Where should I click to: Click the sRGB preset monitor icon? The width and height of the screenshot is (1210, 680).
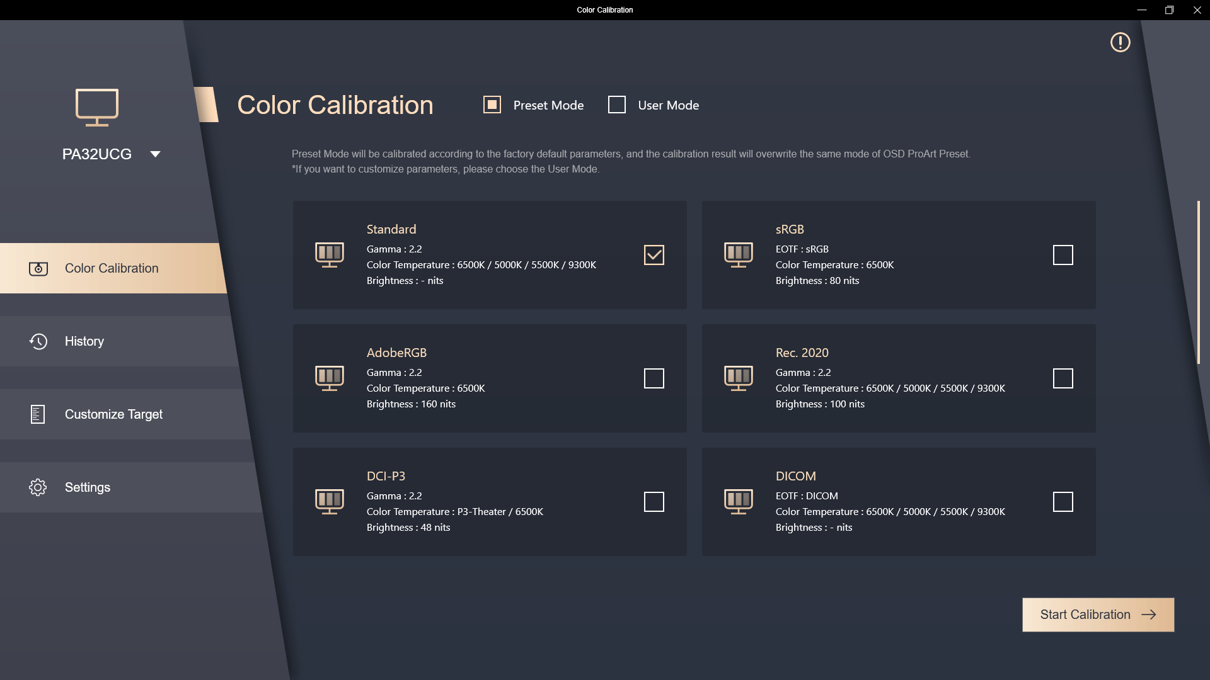pyautogui.click(x=739, y=254)
